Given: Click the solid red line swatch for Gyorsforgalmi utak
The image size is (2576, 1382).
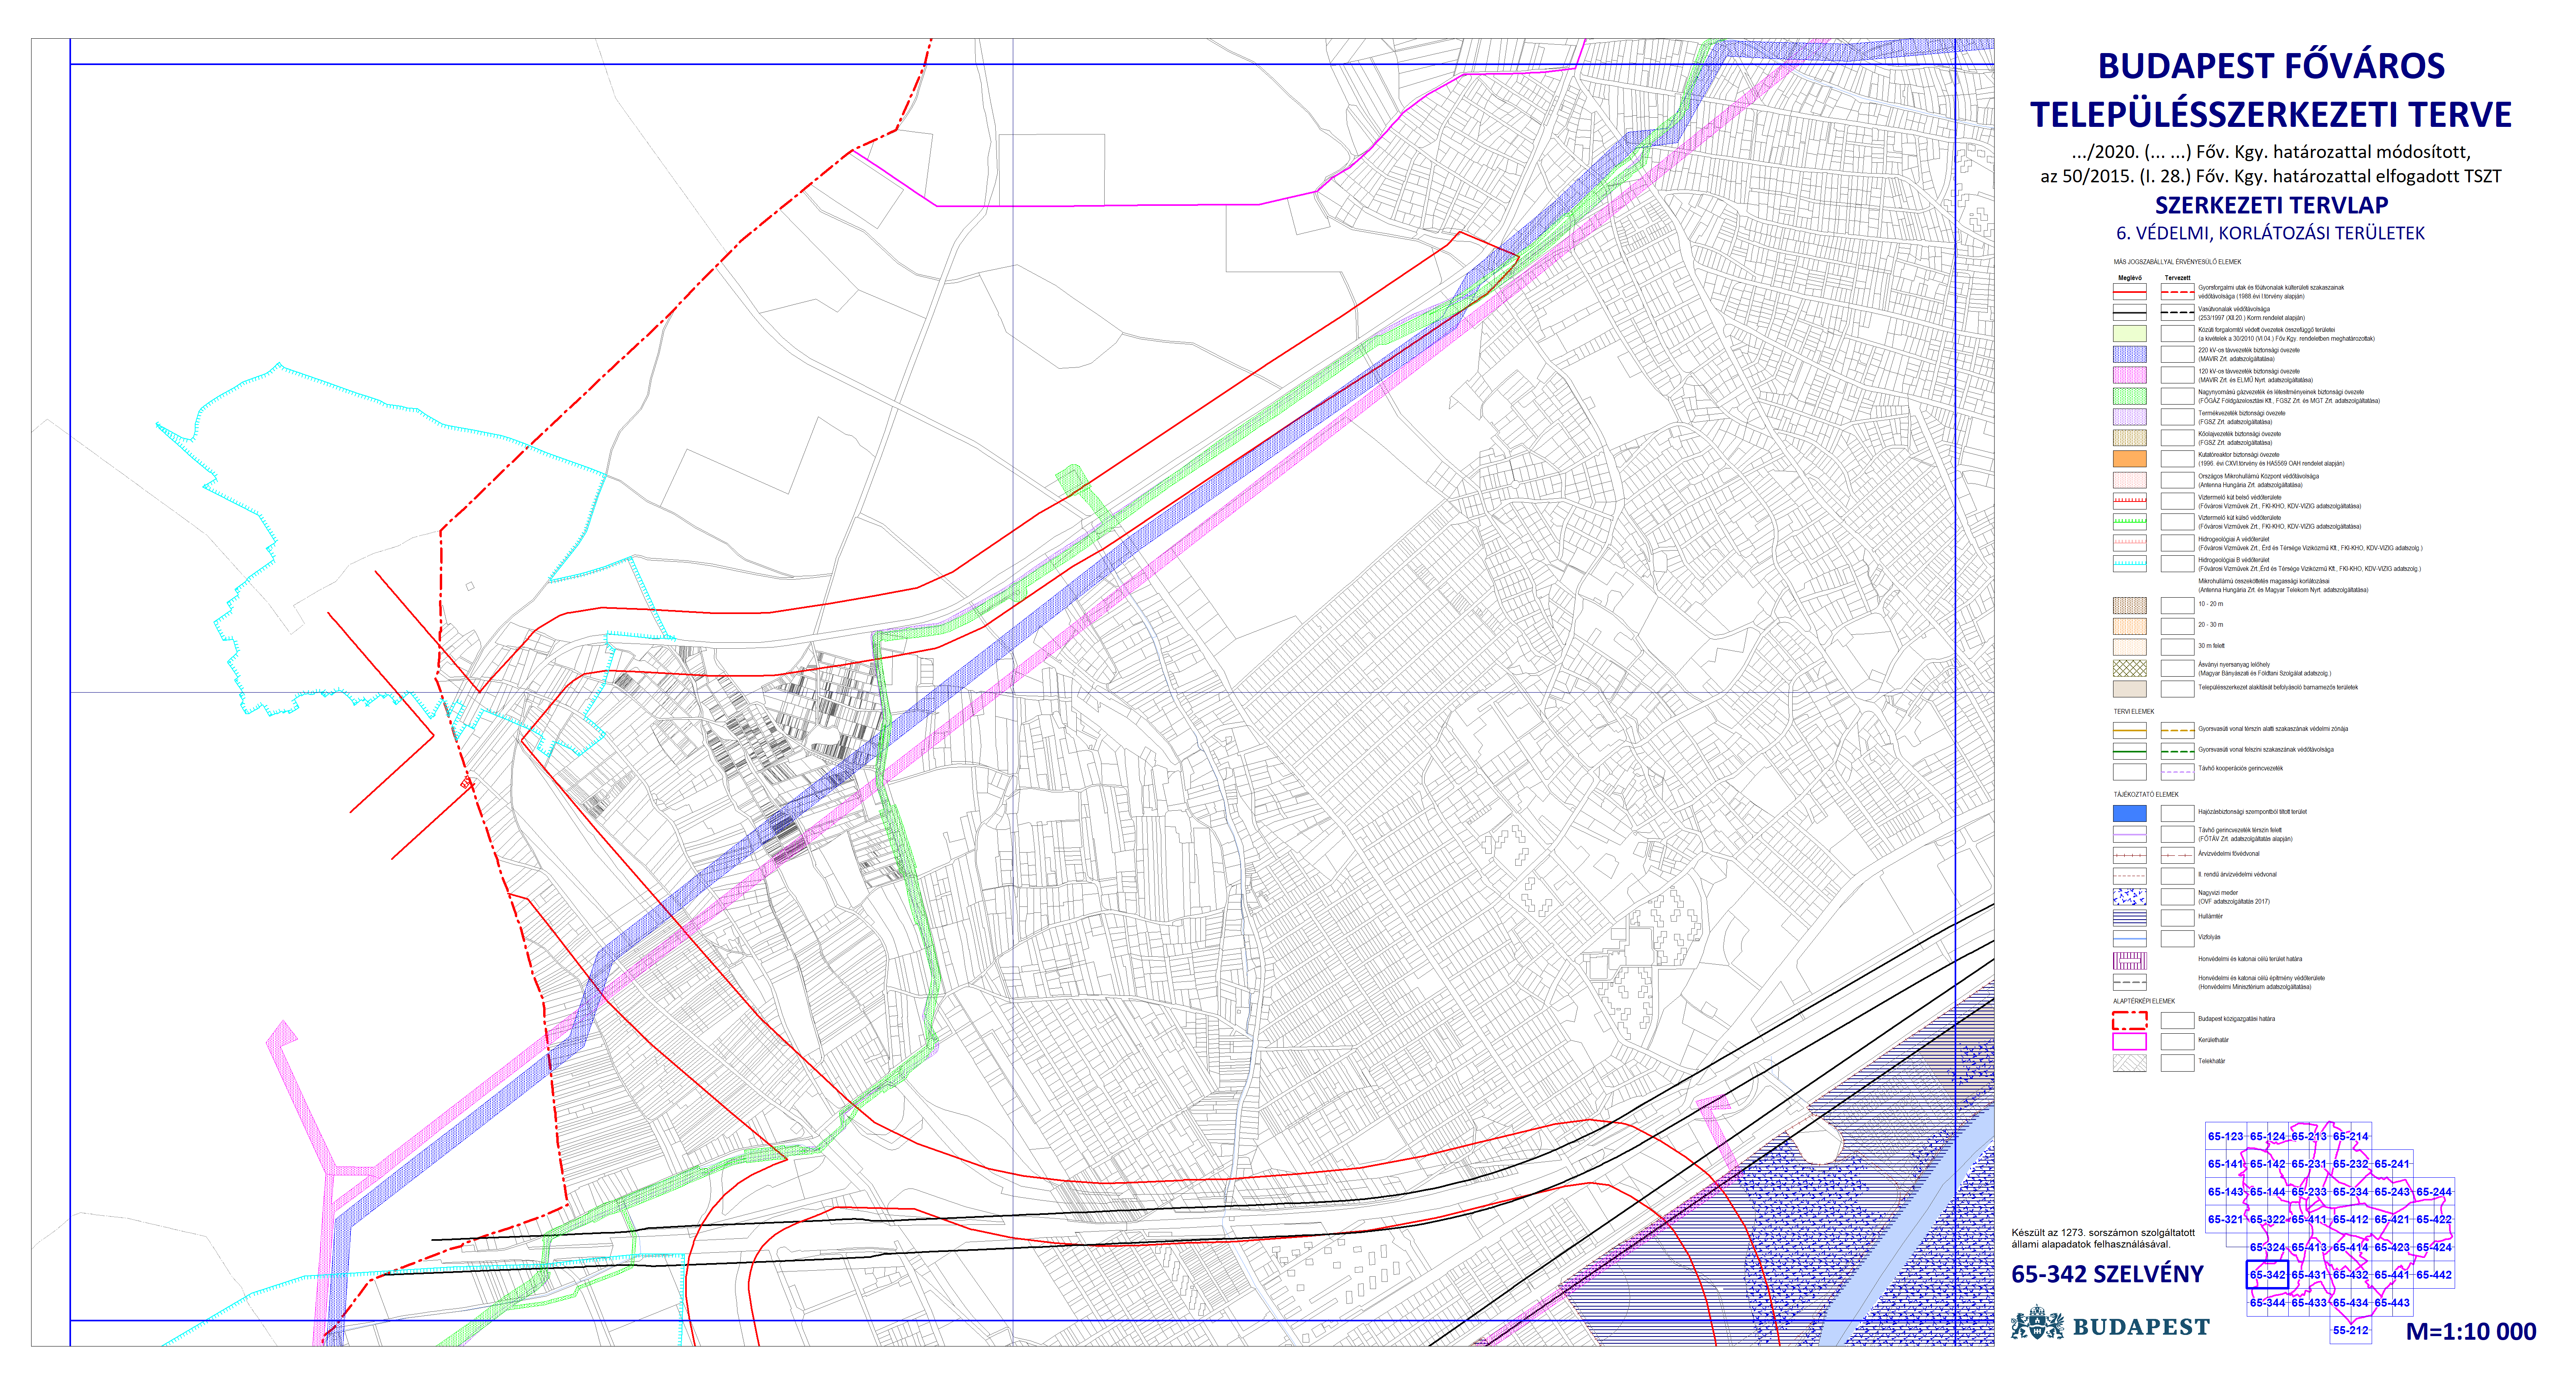Looking at the screenshot, I should coord(2129,292).
